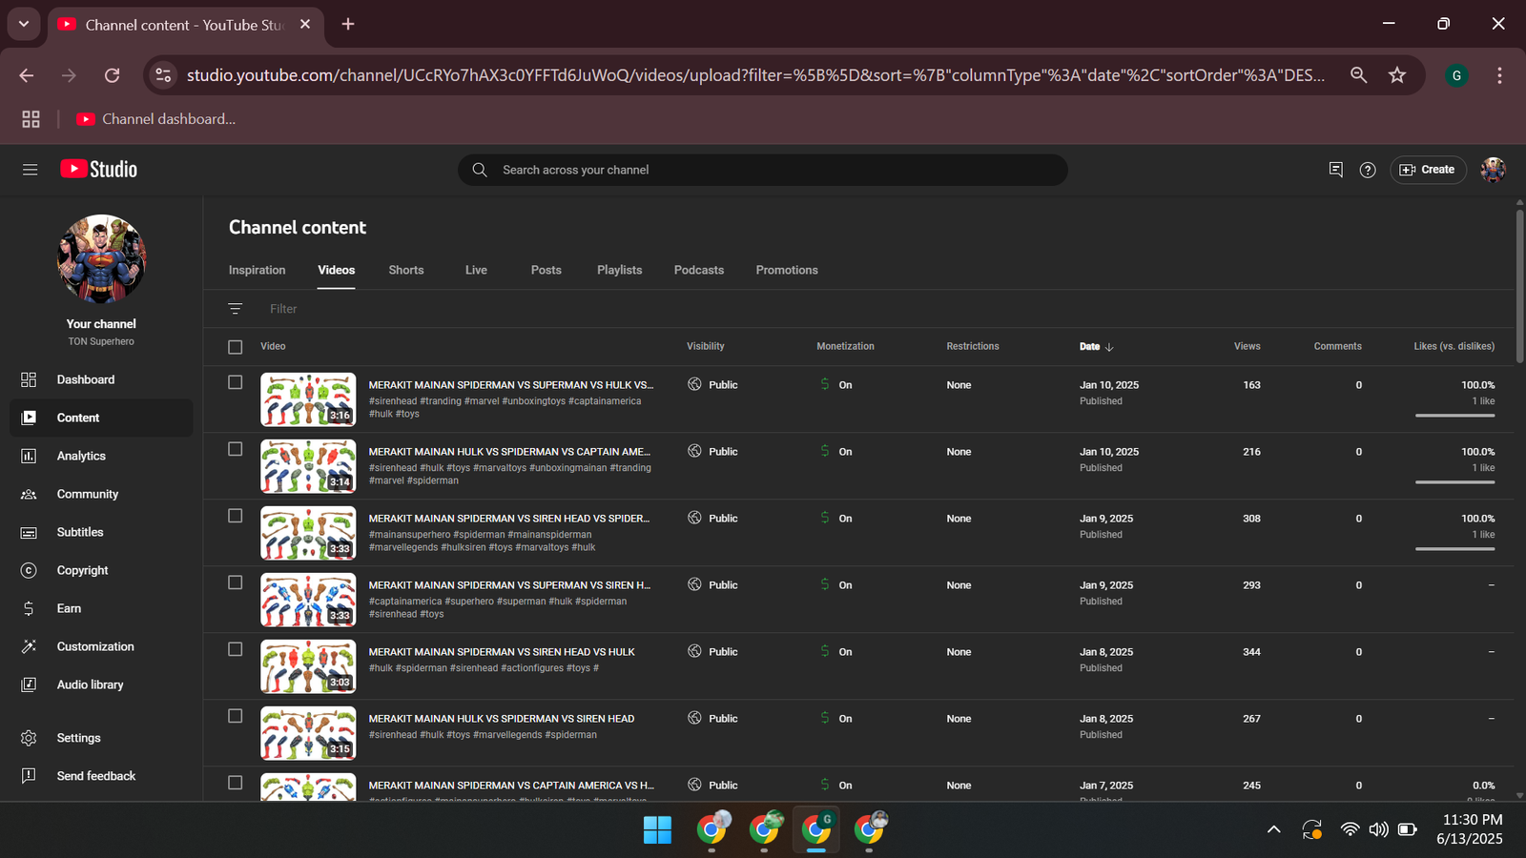
Task: Bookmark this page with the star icon
Action: tap(1397, 75)
